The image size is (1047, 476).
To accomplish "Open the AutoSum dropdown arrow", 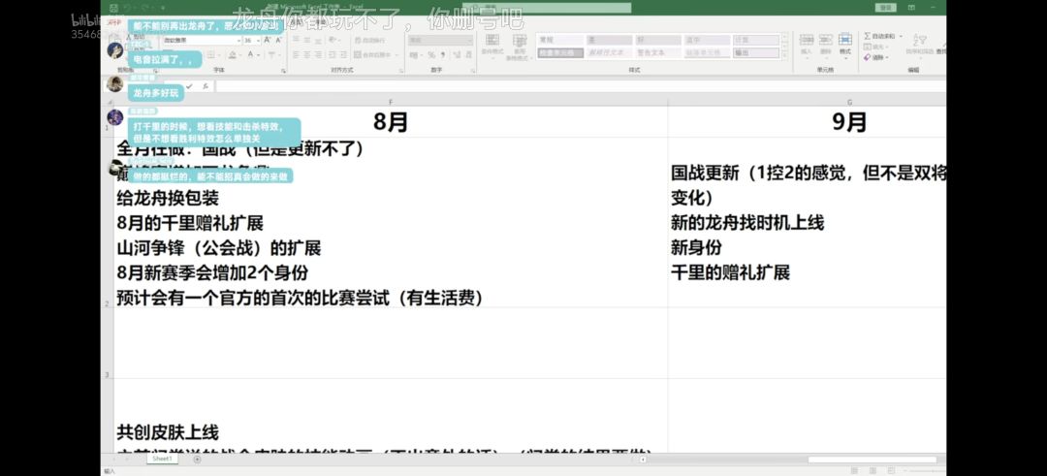I will [901, 36].
